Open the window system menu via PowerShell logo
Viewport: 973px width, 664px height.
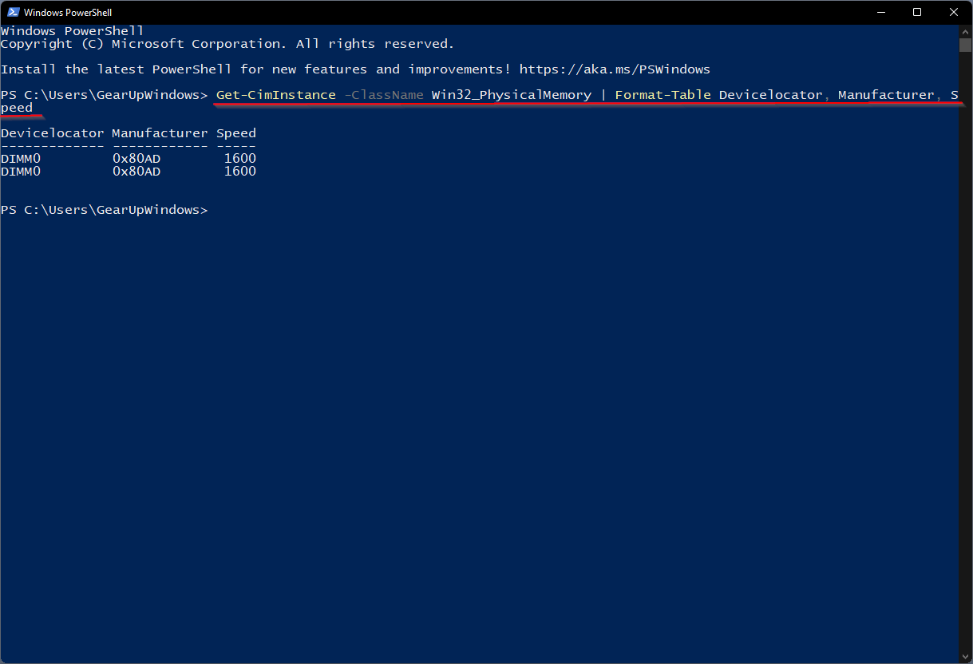click(12, 12)
